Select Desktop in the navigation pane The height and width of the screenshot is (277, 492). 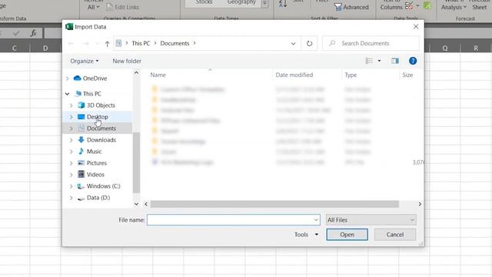coord(98,117)
